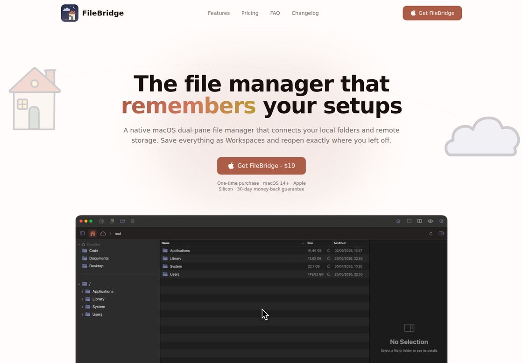The image size is (523, 363).
Task: Click the No Selection heading text
Action: pos(409,342)
